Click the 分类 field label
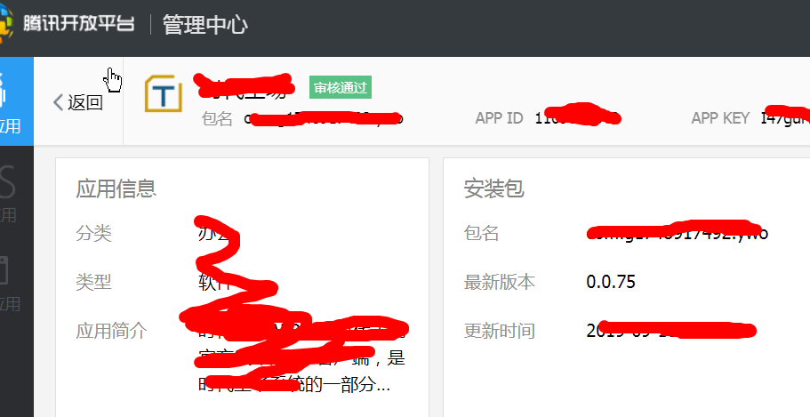810x417 pixels. click(x=93, y=233)
